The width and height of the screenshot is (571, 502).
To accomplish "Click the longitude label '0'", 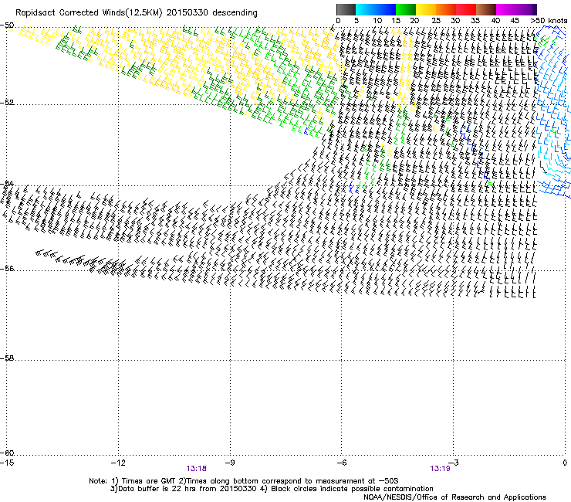I will coord(565,463).
